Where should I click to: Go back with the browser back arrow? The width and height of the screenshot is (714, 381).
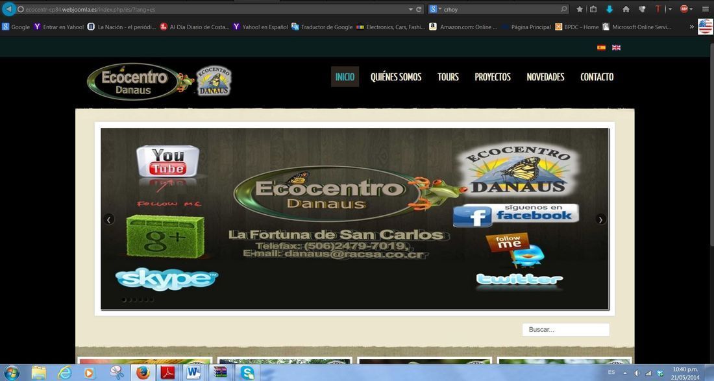coord(8,8)
